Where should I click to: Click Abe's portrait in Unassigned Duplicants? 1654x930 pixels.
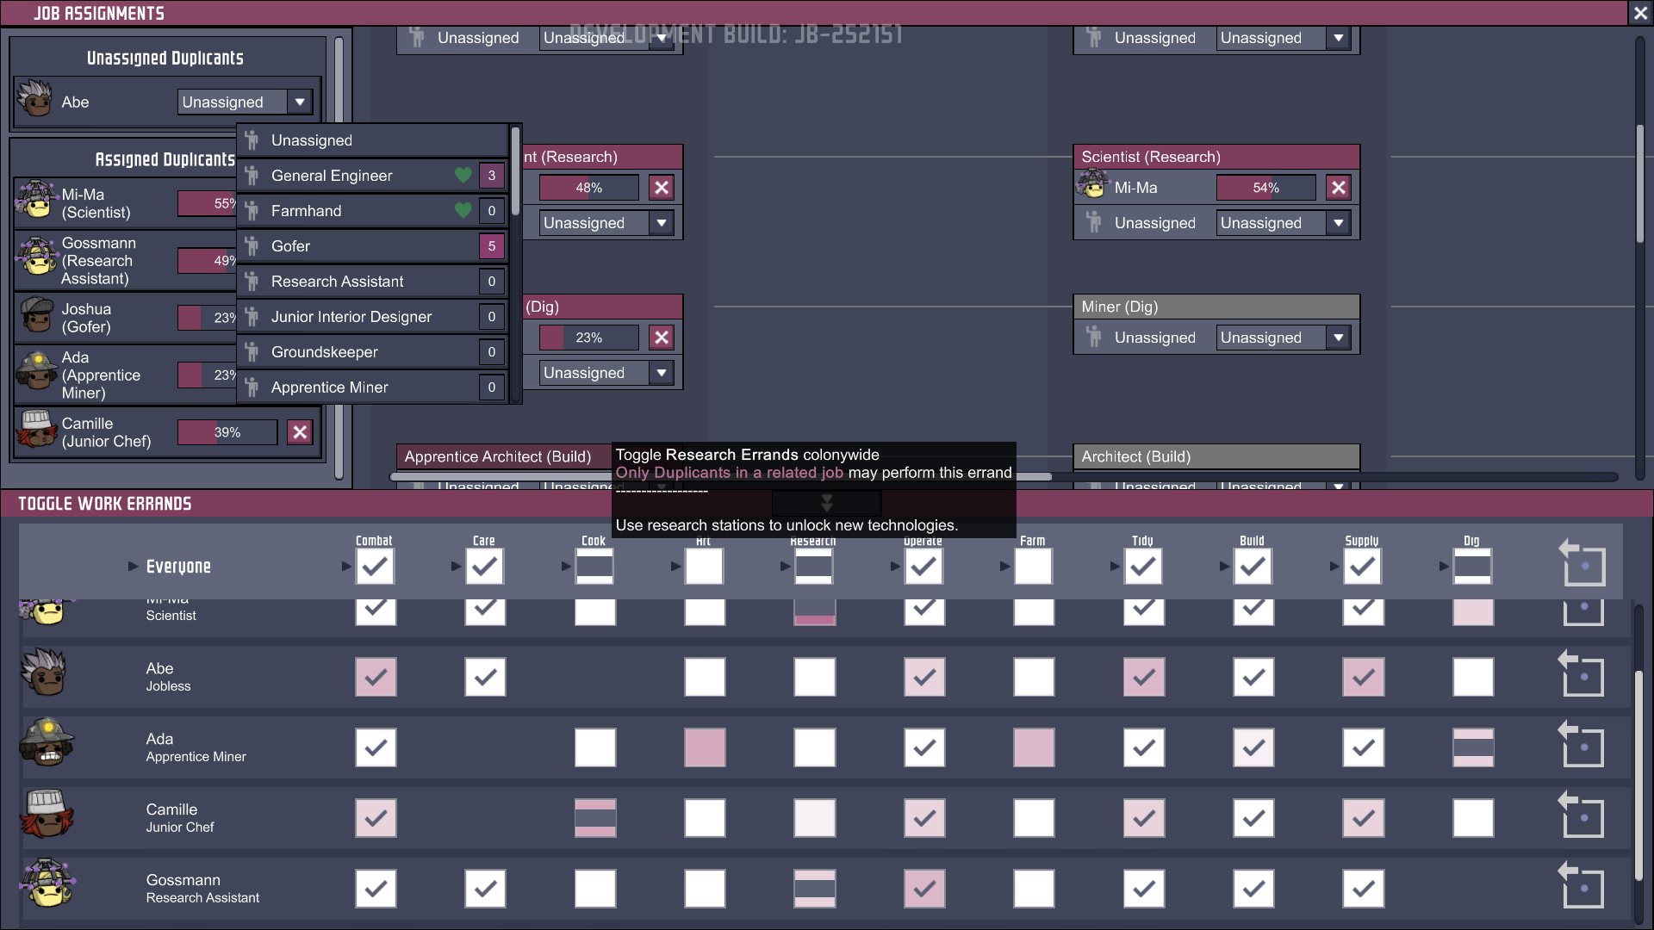tap(36, 100)
